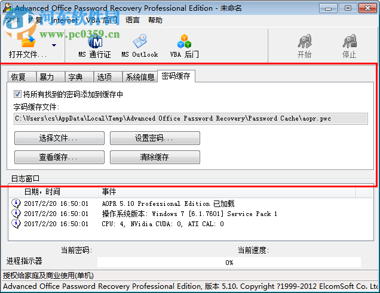This screenshot has width=380, height=293.
Task: Click info icon of AOPR 已加载 log entry
Action: point(16,203)
